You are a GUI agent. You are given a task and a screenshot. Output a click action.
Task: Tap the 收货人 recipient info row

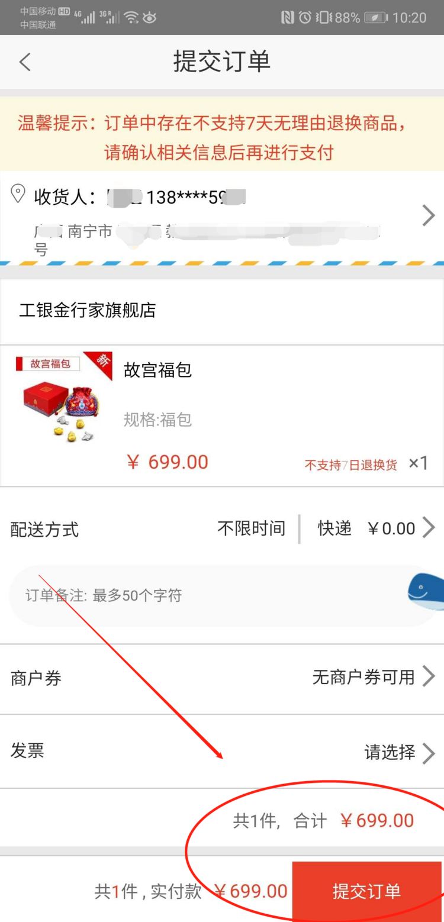click(222, 216)
